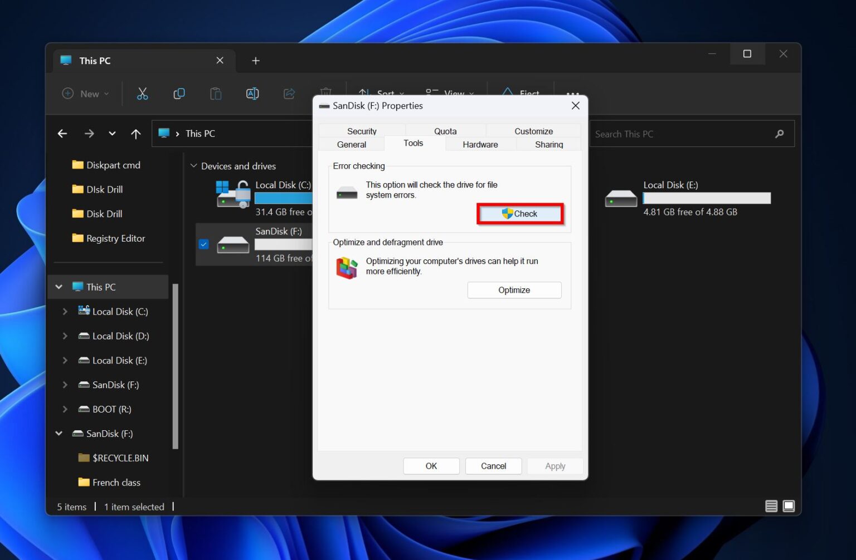Click the search magnifier icon
This screenshot has width=856, height=560.
[779, 134]
